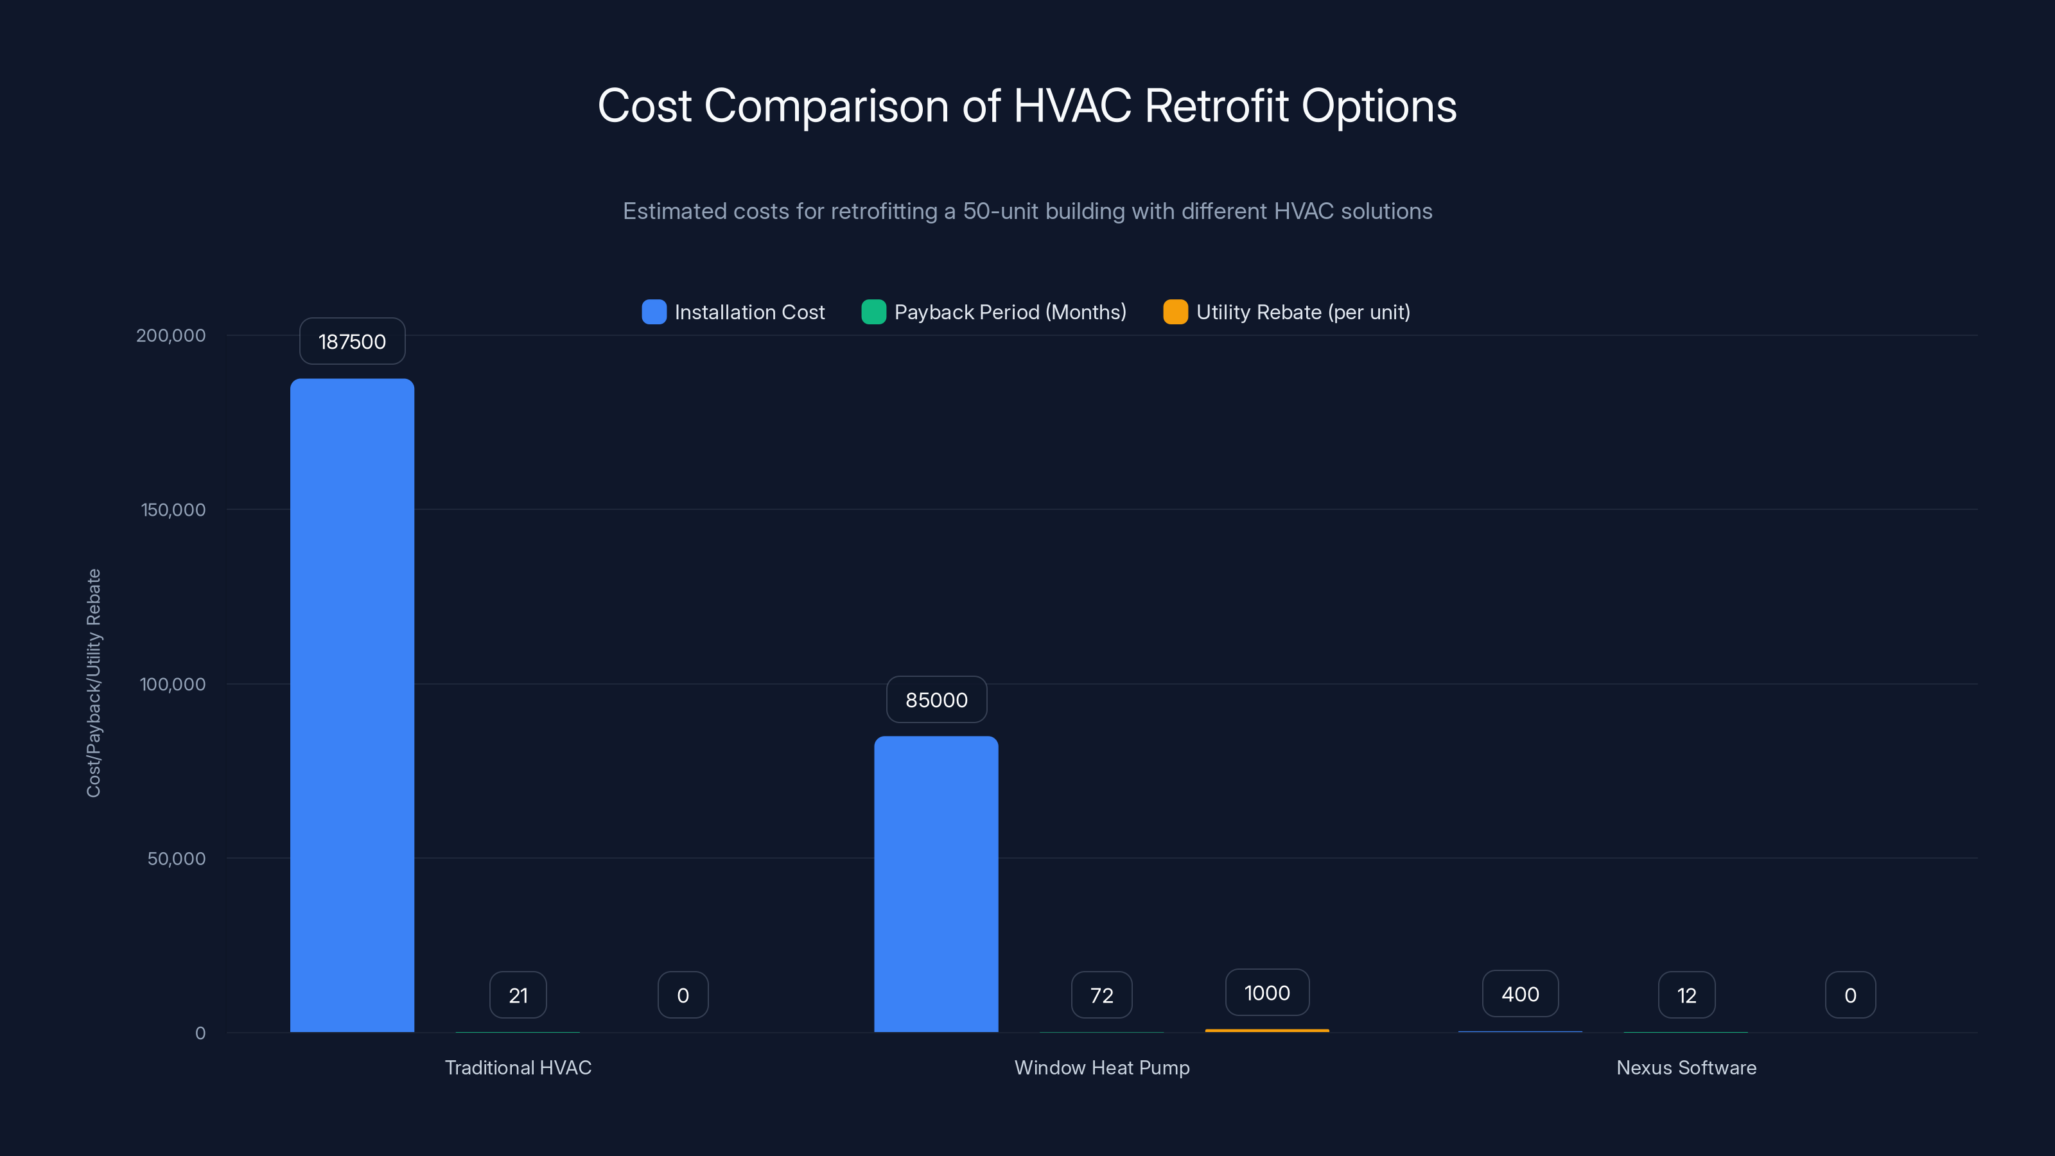The image size is (2055, 1156).
Task: Select the Nexus Software category label
Action: (1686, 1067)
